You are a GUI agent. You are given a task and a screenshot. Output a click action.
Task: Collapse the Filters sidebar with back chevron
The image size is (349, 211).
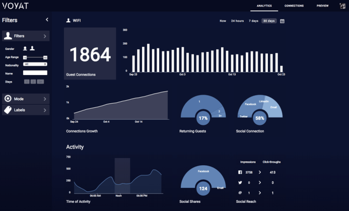pos(47,20)
